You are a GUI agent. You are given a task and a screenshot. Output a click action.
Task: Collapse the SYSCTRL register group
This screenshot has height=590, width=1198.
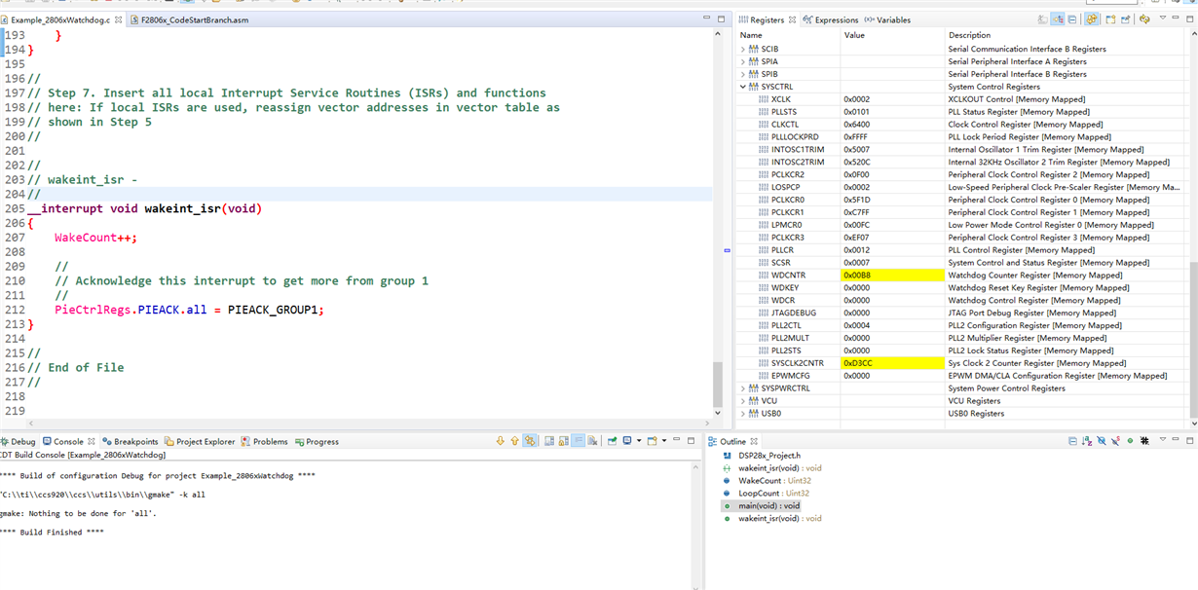(743, 87)
